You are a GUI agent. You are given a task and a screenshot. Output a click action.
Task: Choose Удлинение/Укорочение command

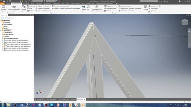point(43,11)
